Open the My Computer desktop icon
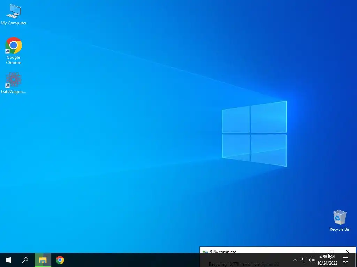 click(14, 15)
